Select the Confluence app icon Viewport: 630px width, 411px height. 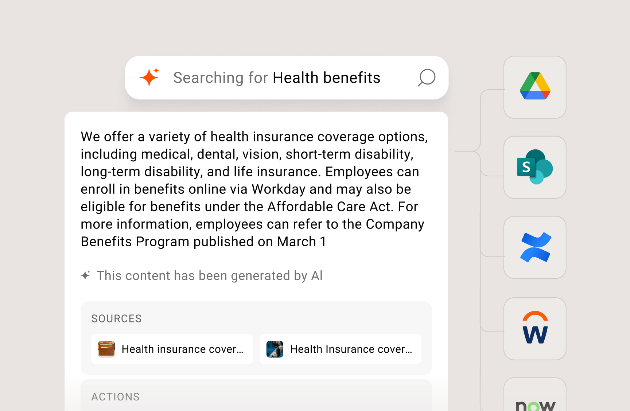[534, 247]
